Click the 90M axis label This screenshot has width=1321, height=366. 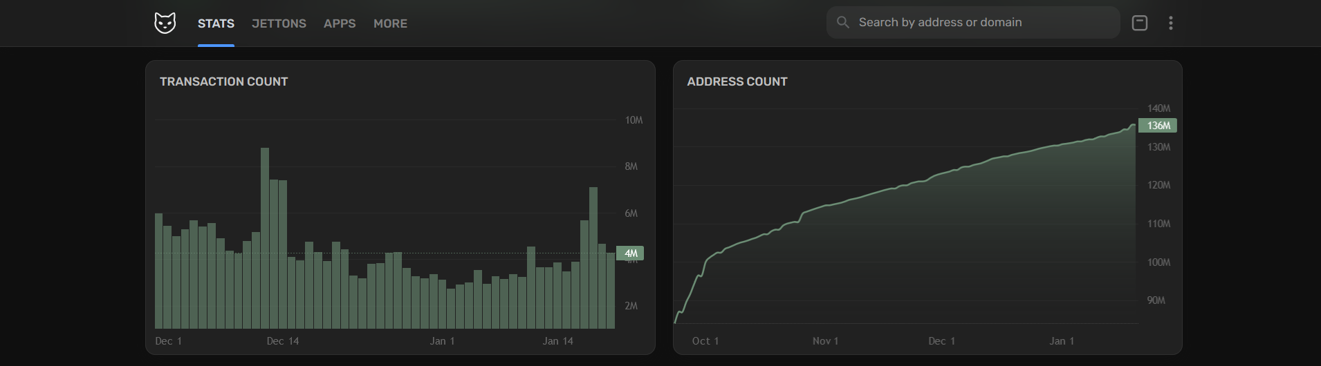[x=1156, y=300]
